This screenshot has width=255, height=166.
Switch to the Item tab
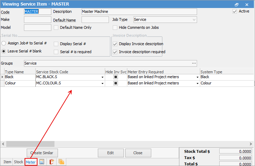[7, 162]
